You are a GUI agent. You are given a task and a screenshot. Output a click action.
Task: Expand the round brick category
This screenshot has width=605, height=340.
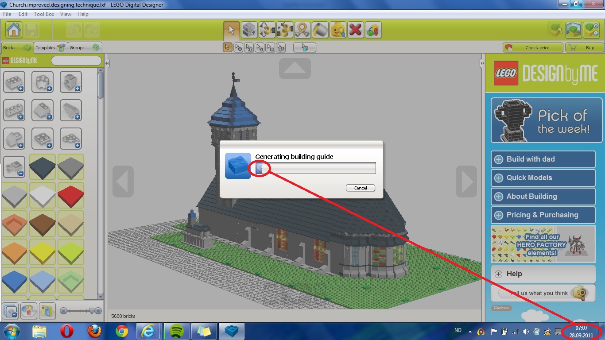point(43,82)
